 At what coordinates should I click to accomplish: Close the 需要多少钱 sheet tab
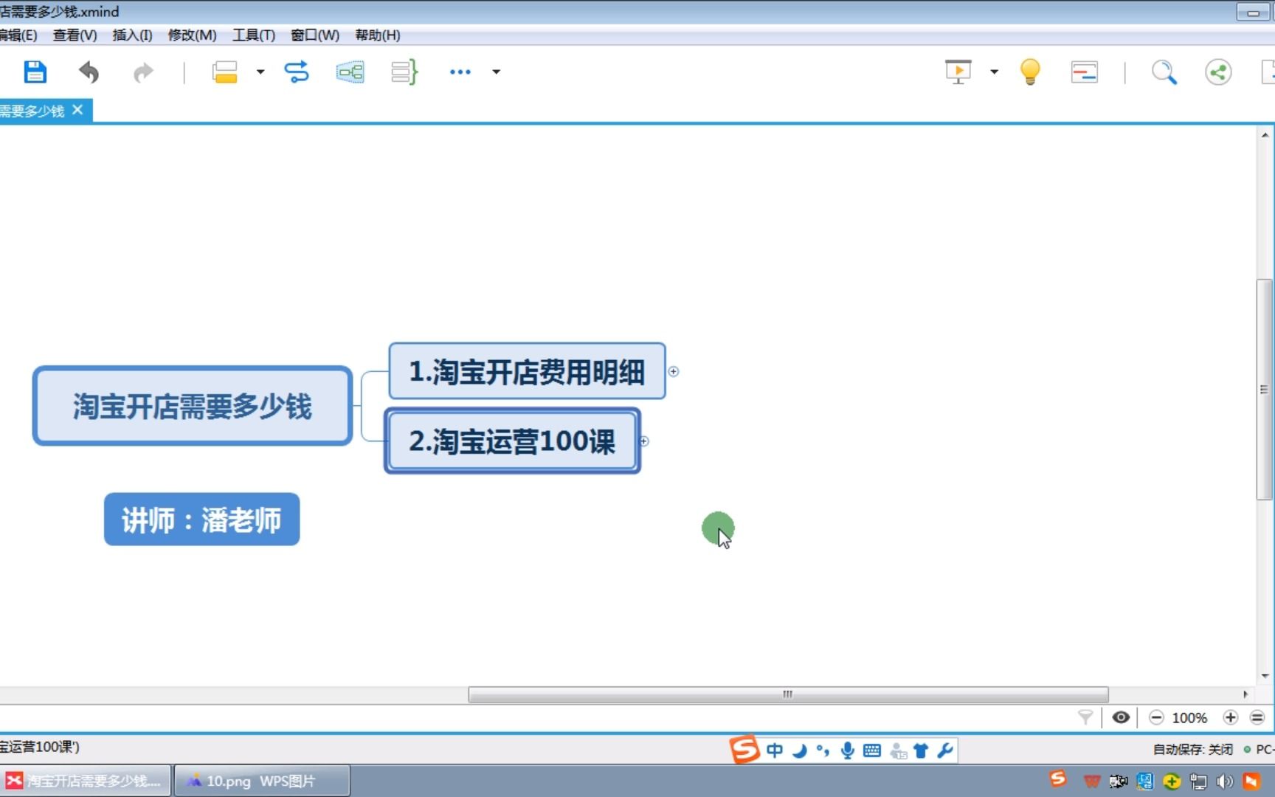(x=77, y=110)
